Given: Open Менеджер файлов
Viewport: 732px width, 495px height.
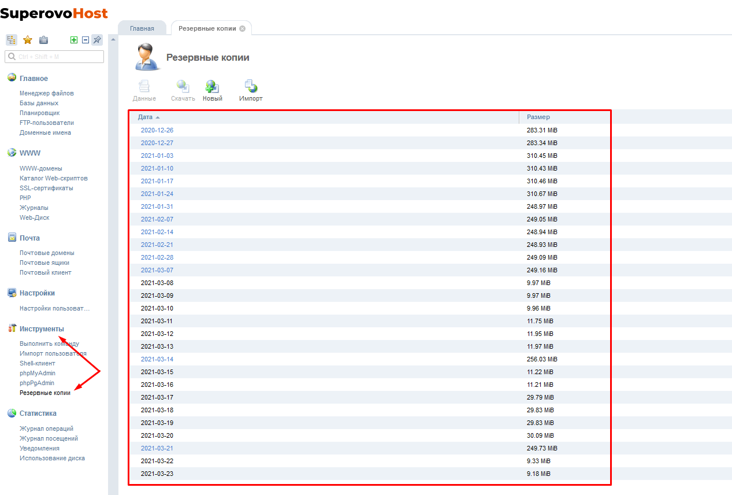Looking at the screenshot, I should pos(47,93).
